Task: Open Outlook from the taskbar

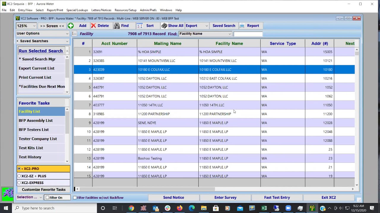Action: pos(156,208)
